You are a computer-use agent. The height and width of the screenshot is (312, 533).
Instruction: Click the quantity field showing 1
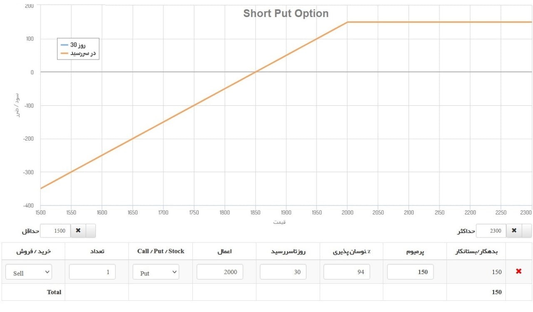(x=92, y=272)
